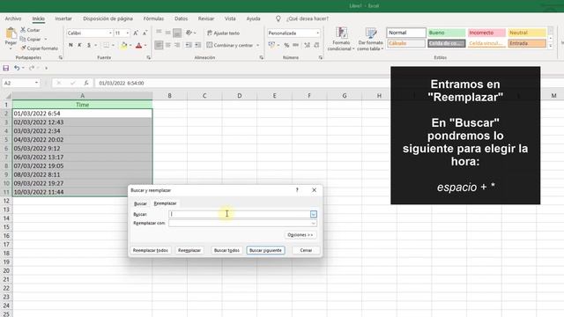Apply thousands separator style
The image size is (564, 317).
click(x=296, y=45)
